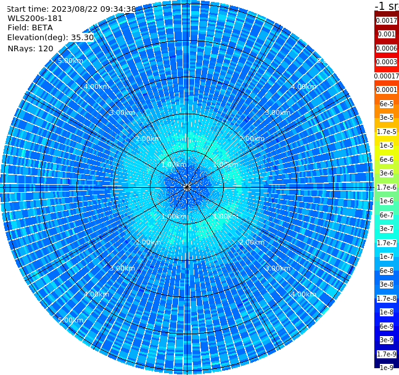Click the lower-right 1.00km range ring label

tap(226, 216)
